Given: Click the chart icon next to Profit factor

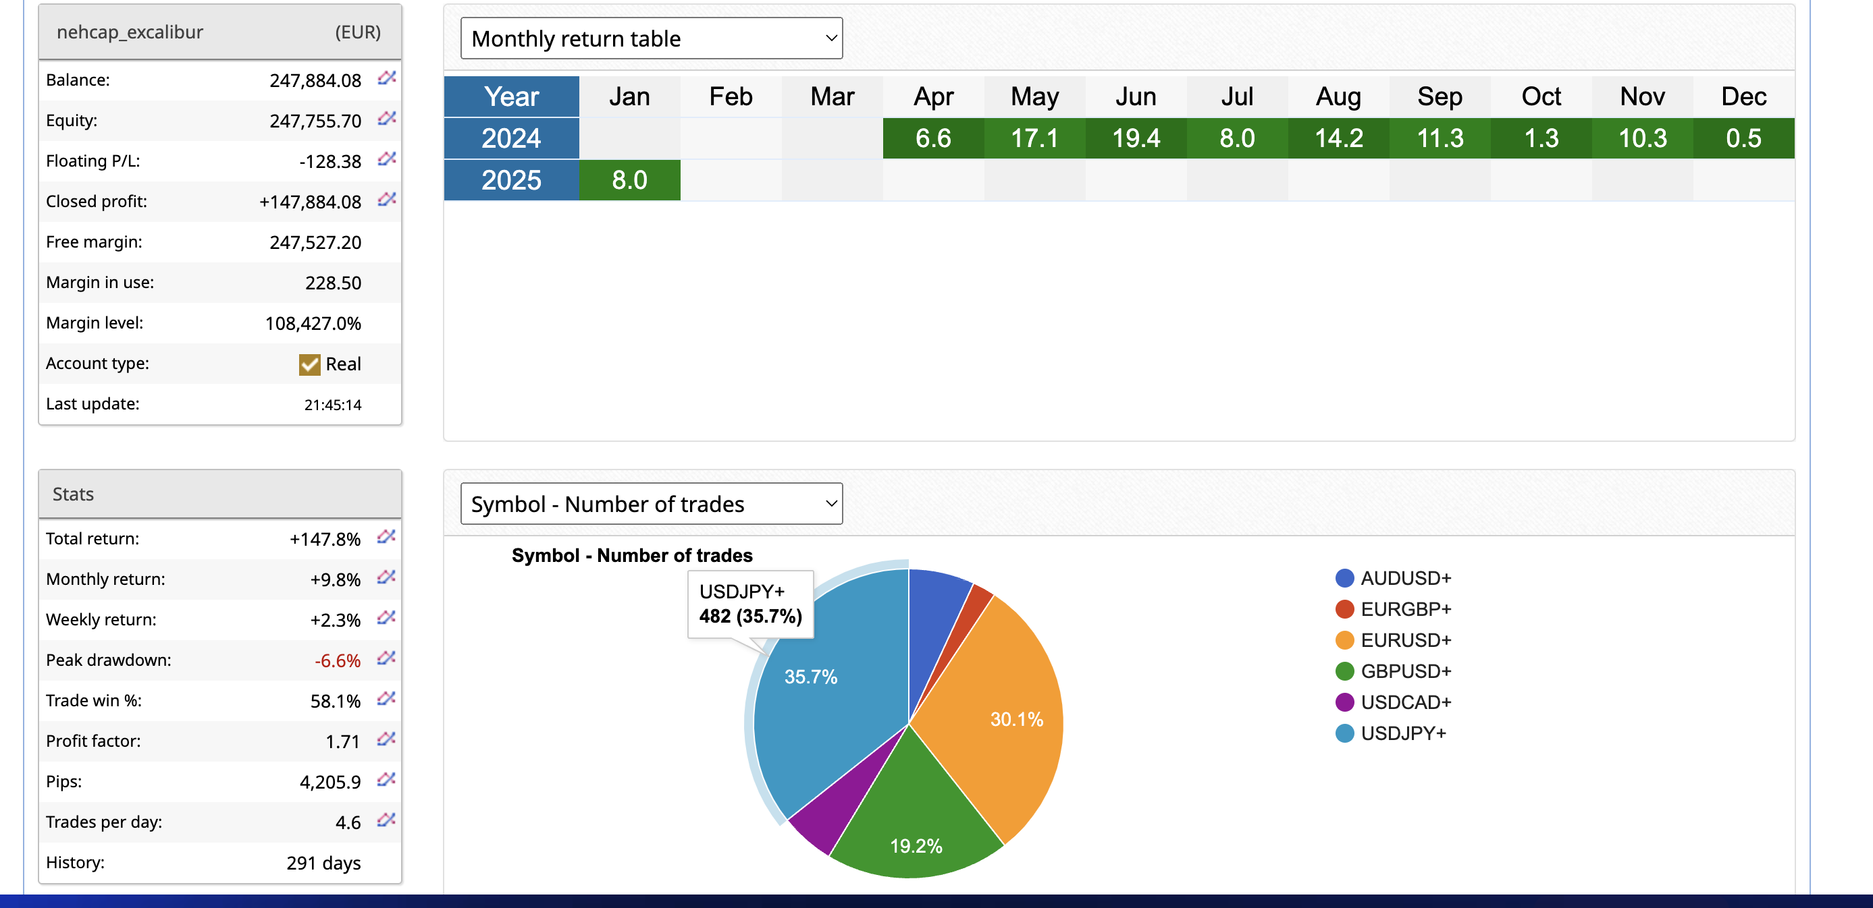Looking at the screenshot, I should 386,739.
